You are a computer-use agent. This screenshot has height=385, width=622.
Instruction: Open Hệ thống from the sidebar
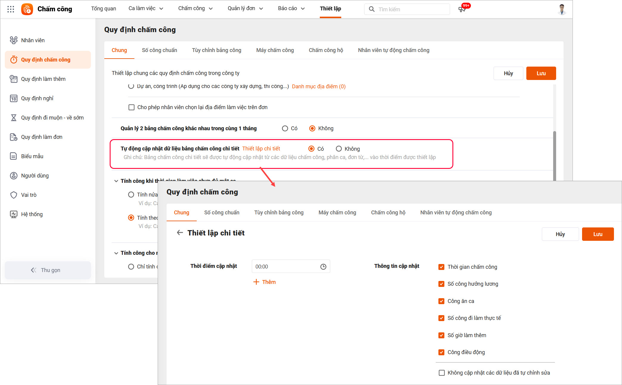pyautogui.click(x=32, y=214)
